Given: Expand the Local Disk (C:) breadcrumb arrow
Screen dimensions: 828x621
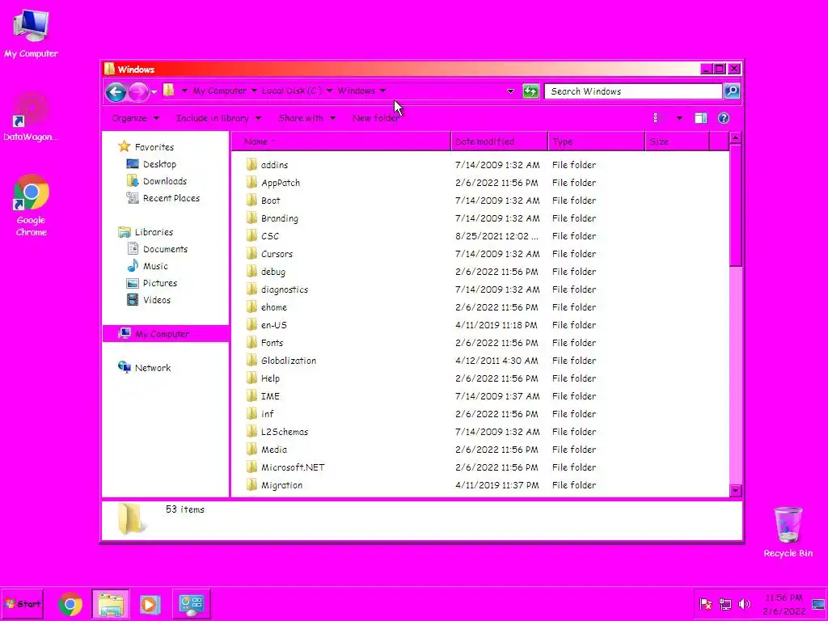Looking at the screenshot, I should (329, 91).
